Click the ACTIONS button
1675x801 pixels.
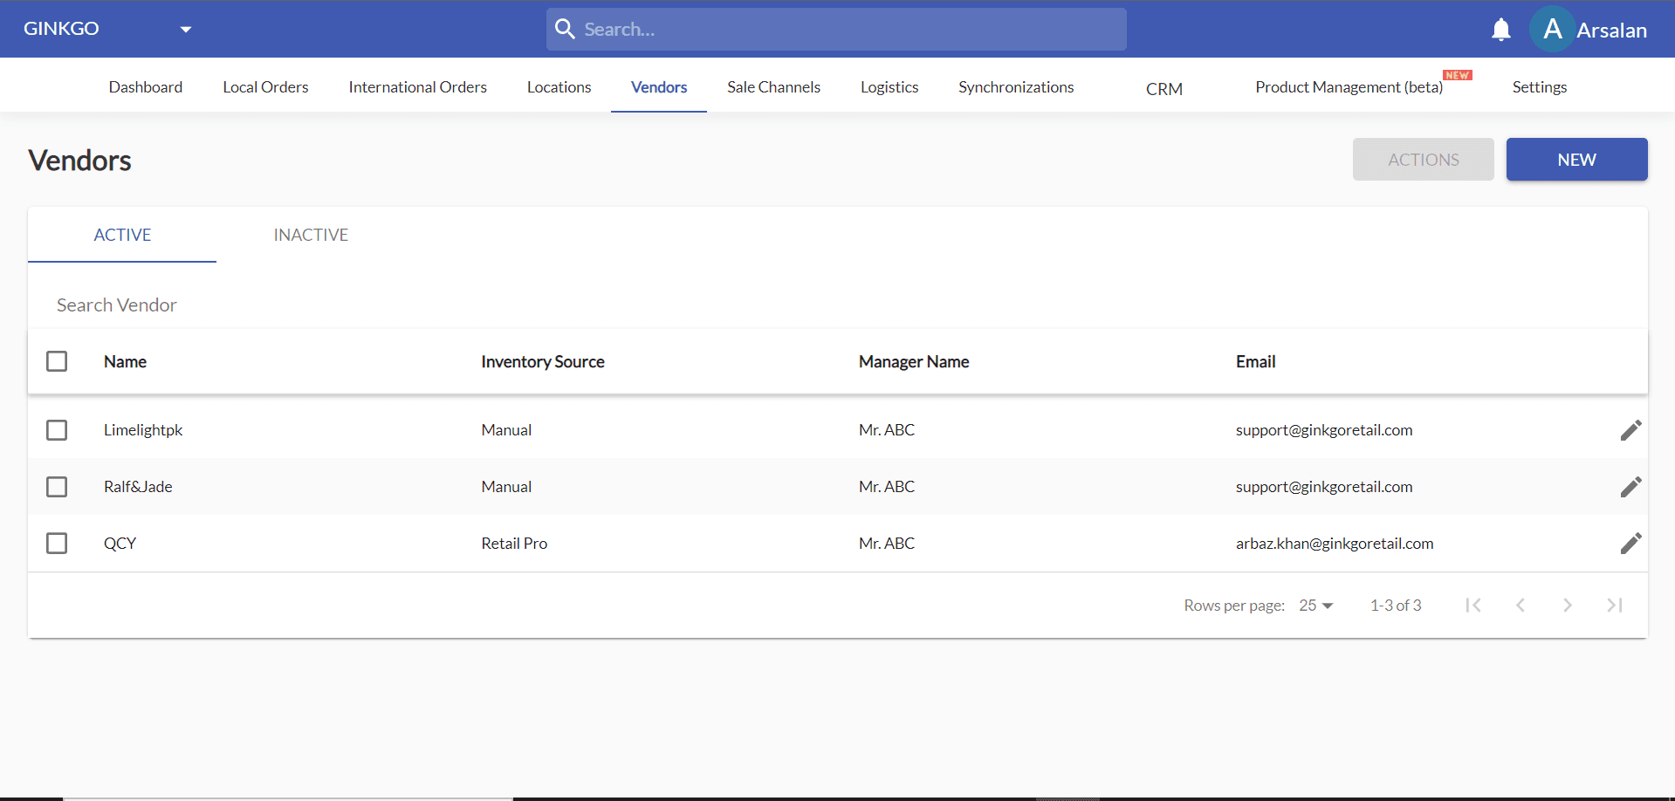(1423, 160)
